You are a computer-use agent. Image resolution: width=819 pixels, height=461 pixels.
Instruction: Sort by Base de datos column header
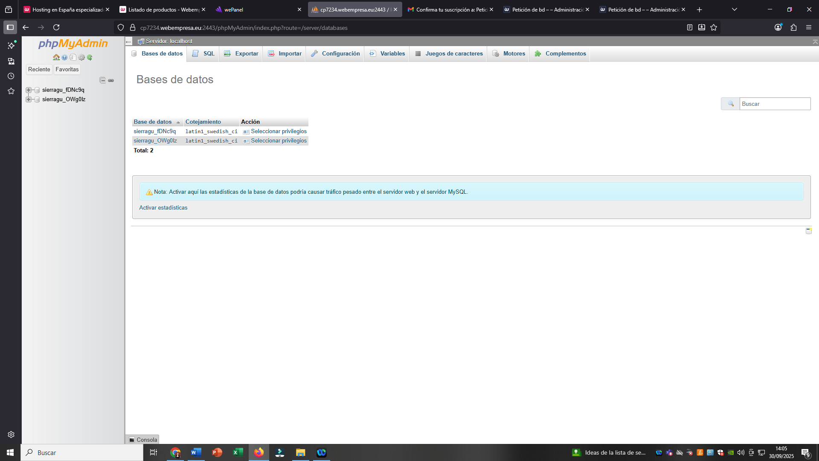[153, 122]
